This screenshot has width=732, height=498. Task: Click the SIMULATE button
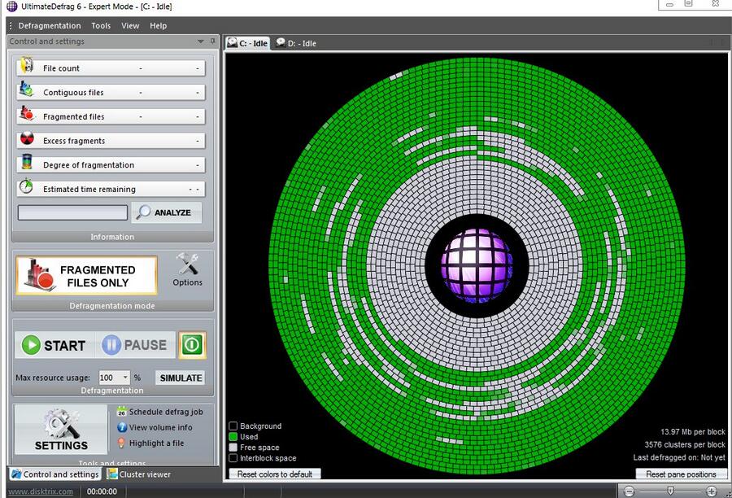tap(181, 378)
